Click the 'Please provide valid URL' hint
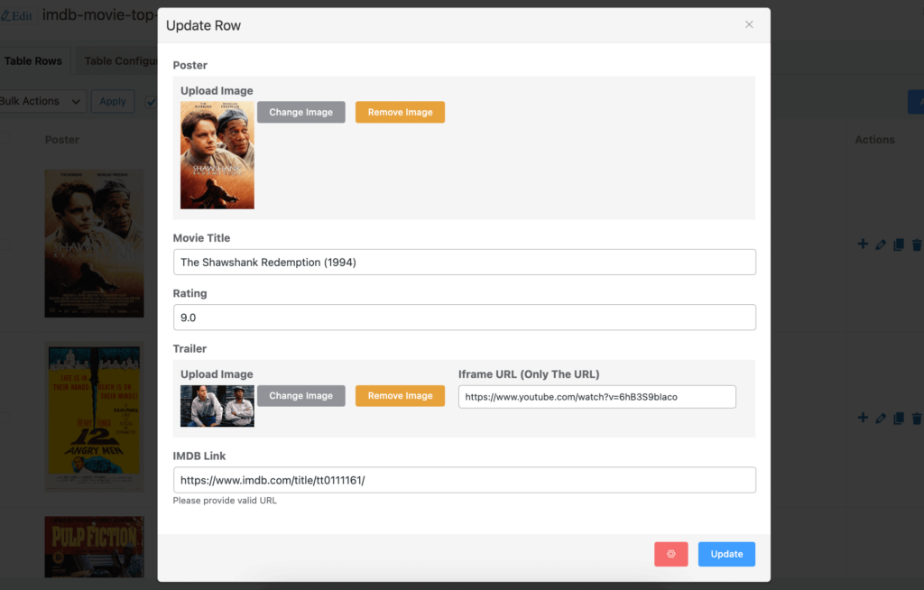Screen dimensions: 924x590 click(x=225, y=501)
